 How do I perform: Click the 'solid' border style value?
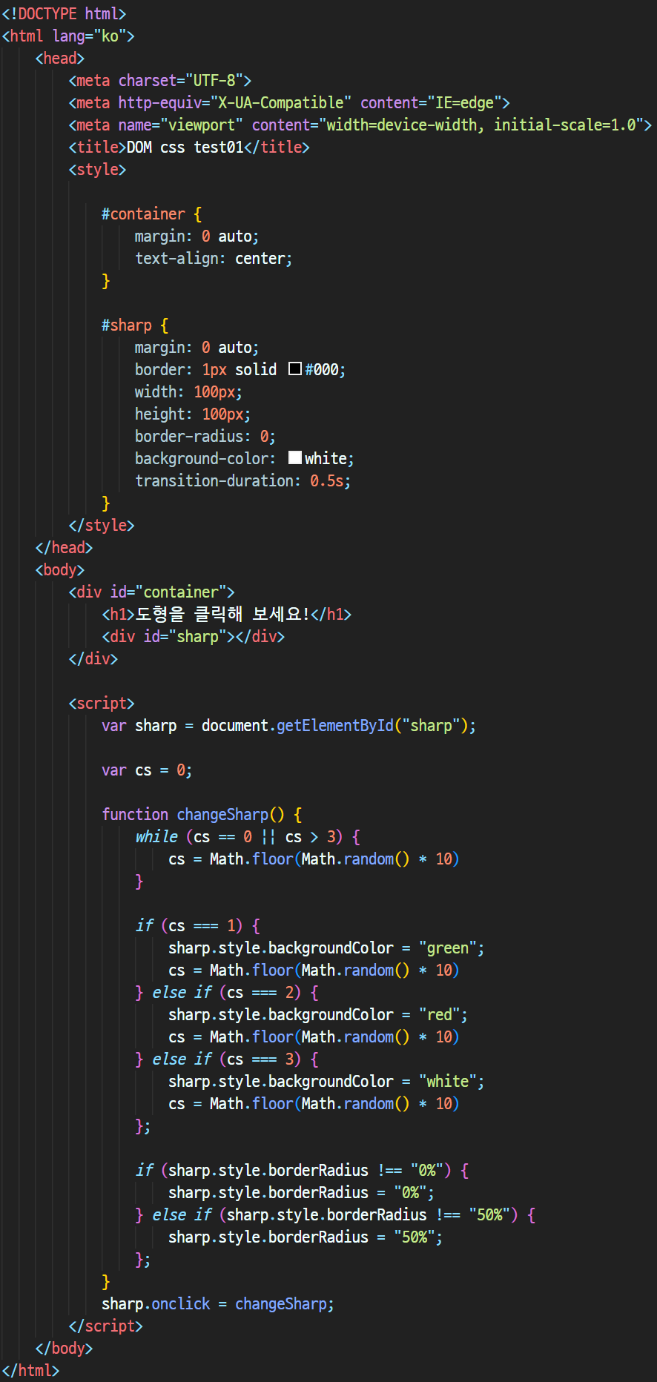click(256, 369)
